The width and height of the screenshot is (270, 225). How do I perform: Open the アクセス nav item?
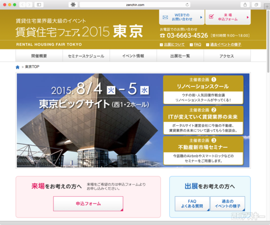pyautogui.click(x=227, y=56)
